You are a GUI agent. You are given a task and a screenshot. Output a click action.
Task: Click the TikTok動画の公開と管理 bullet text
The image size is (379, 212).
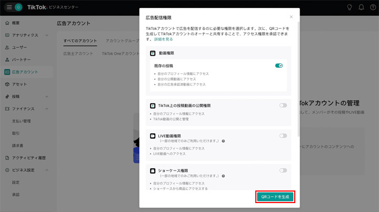coord(171,119)
